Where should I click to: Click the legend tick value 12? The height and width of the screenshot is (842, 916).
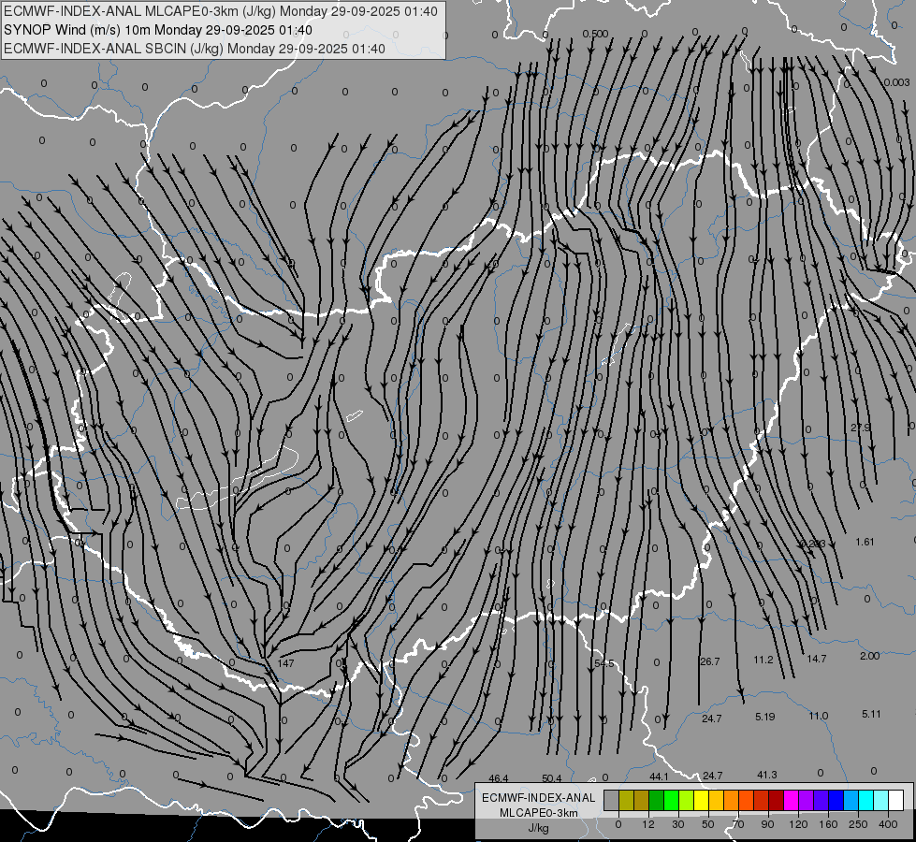click(x=647, y=824)
